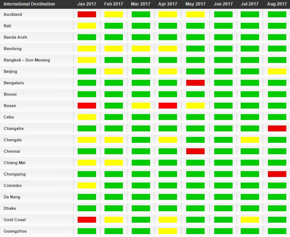
Task: Click the Chennai row label
Action: 12,151
